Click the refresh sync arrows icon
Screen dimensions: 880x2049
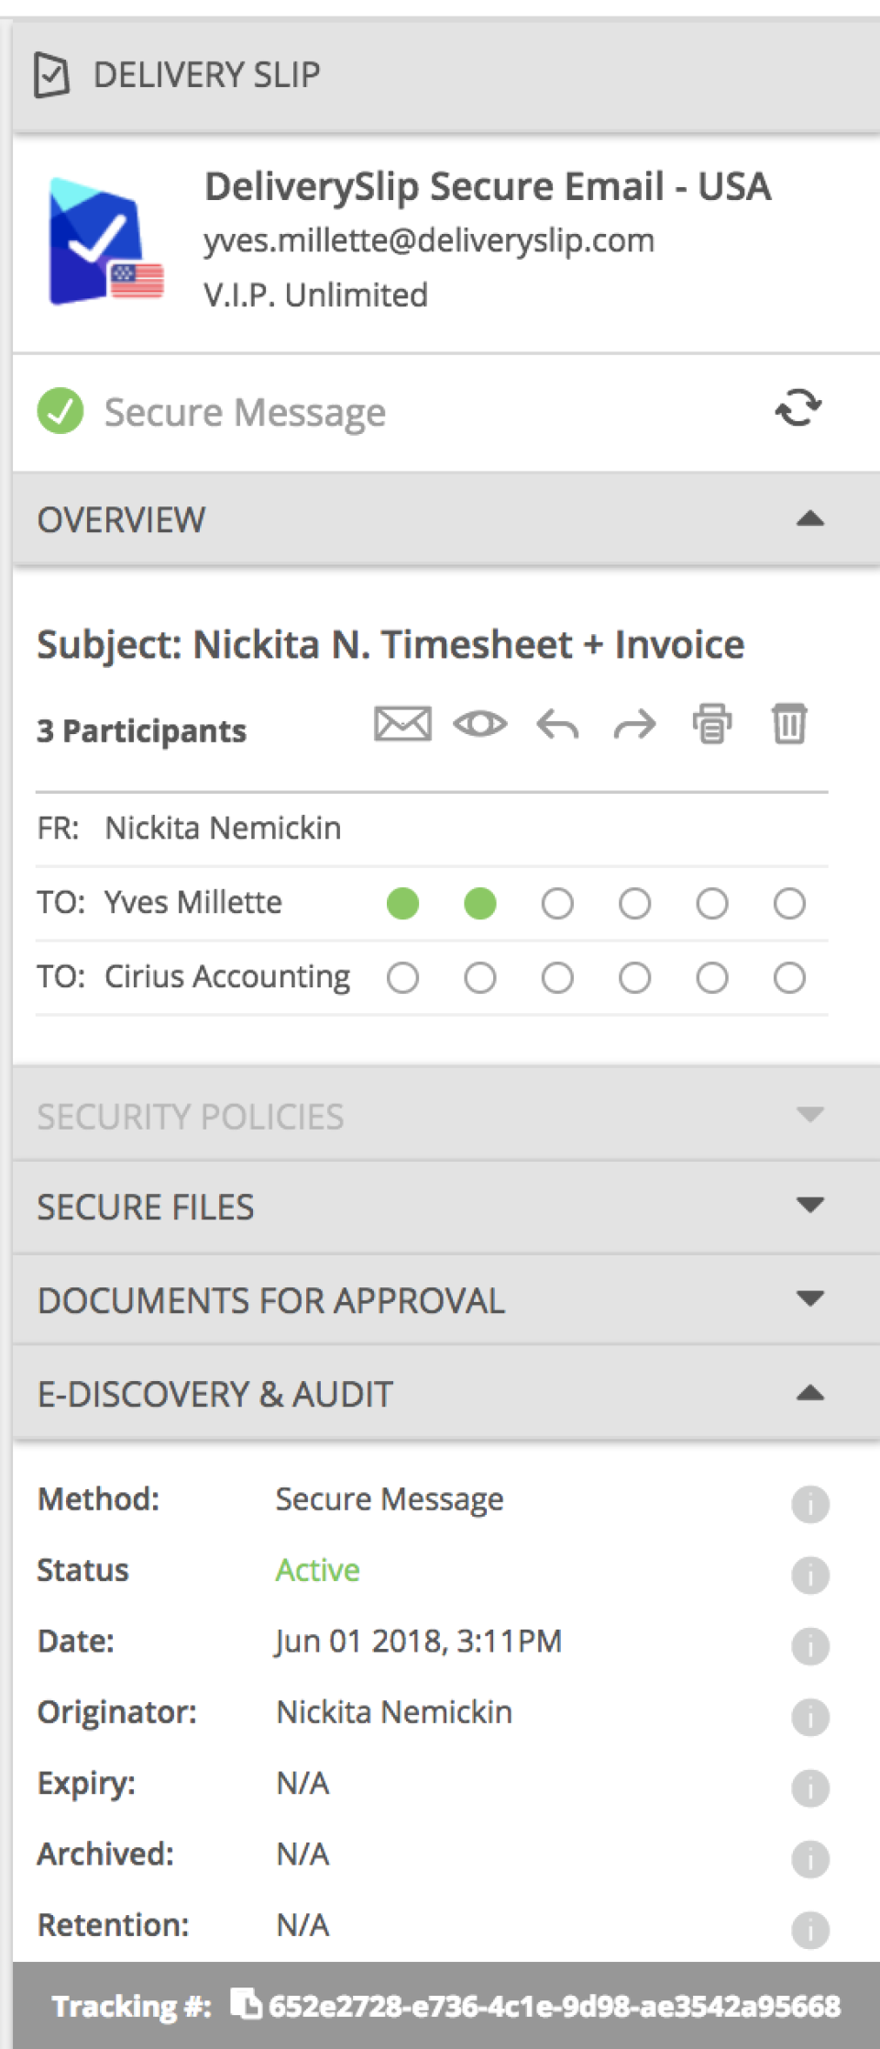tap(798, 408)
